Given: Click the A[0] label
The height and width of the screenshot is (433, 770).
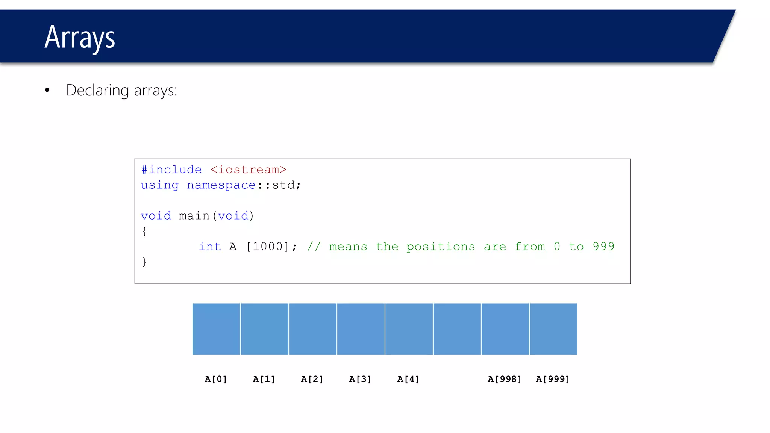Looking at the screenshot, I should pos(216,379).
